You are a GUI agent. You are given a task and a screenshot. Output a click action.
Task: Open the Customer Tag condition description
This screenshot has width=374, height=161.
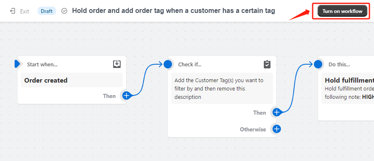pyautogui.click(x=222, y=88)
